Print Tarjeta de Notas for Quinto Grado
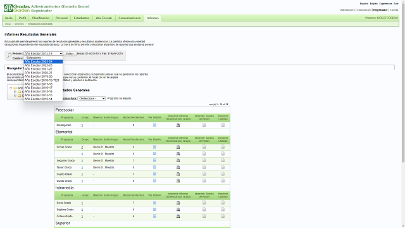The image size is (405, 228). (204, 180)
